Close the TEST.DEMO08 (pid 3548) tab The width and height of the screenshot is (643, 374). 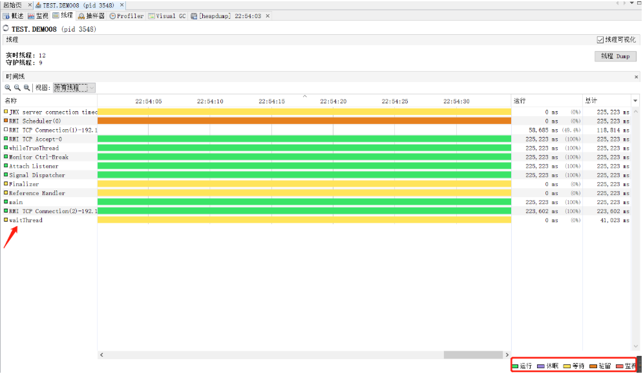(121, 5)
